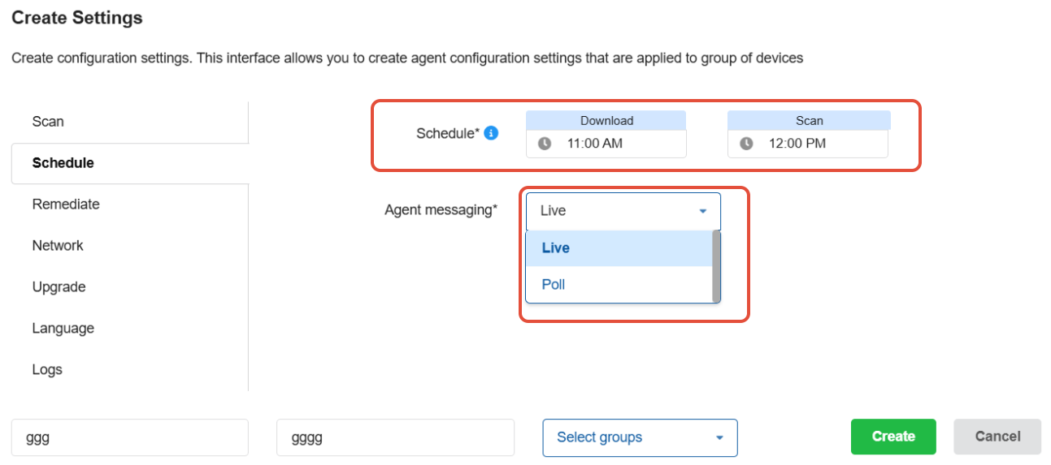Go to the Network tab

coord(58,246)
